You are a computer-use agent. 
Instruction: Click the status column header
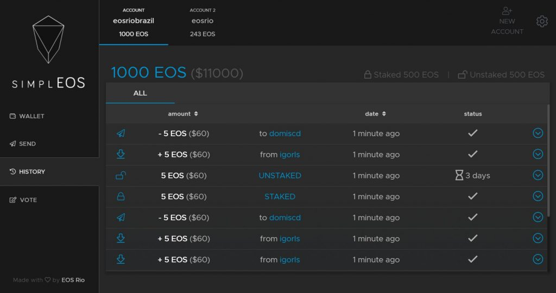pos(473,114)
